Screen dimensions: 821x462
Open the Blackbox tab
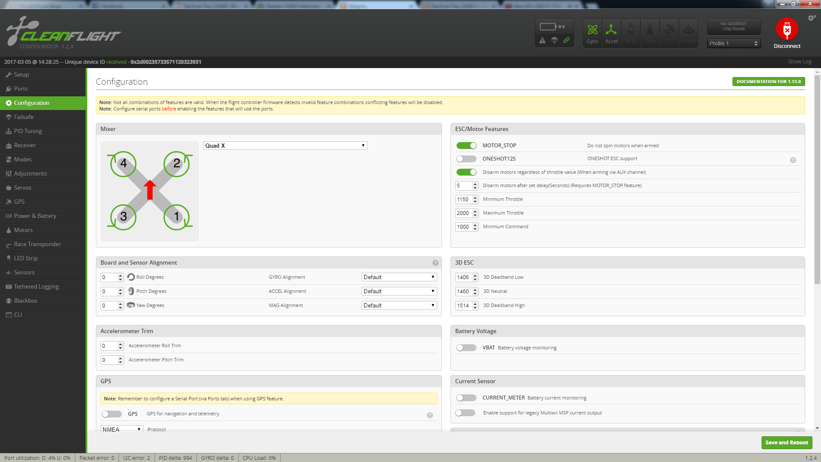point(43,301)
